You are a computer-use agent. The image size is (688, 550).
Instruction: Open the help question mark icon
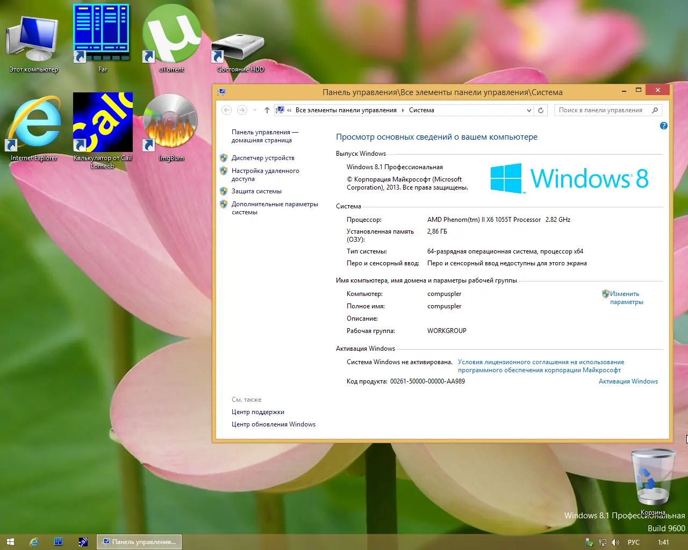point(664,126)
